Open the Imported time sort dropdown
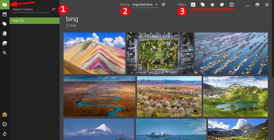The height and width of the screenshot is (140, 274). click(145, 5)
